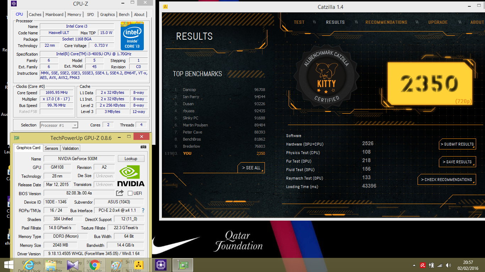Select the YOU benchmark row
Screen dimensions: 485x272
(215, 153)
